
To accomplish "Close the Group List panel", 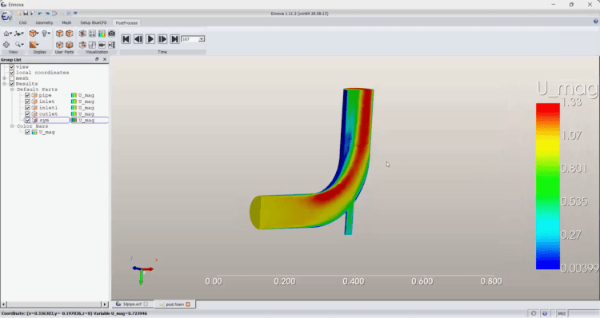I will (105, 59).
